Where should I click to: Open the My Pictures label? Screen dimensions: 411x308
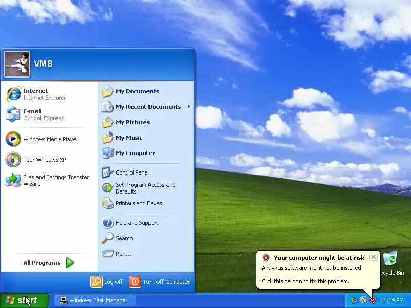(133, 122)
